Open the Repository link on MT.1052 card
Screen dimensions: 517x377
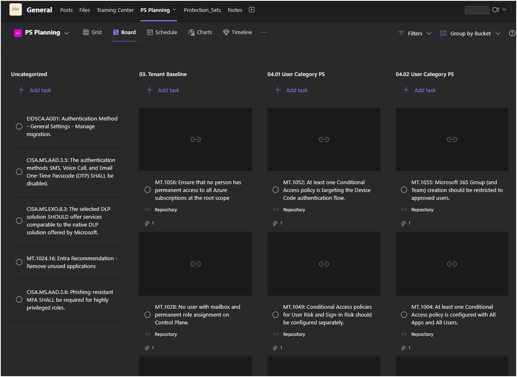point(294,209)
